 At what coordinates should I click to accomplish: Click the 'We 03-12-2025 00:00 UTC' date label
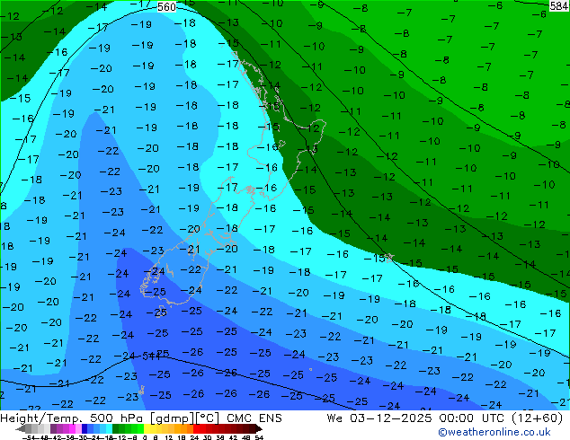pyautogui.click(x=417, y=418)
